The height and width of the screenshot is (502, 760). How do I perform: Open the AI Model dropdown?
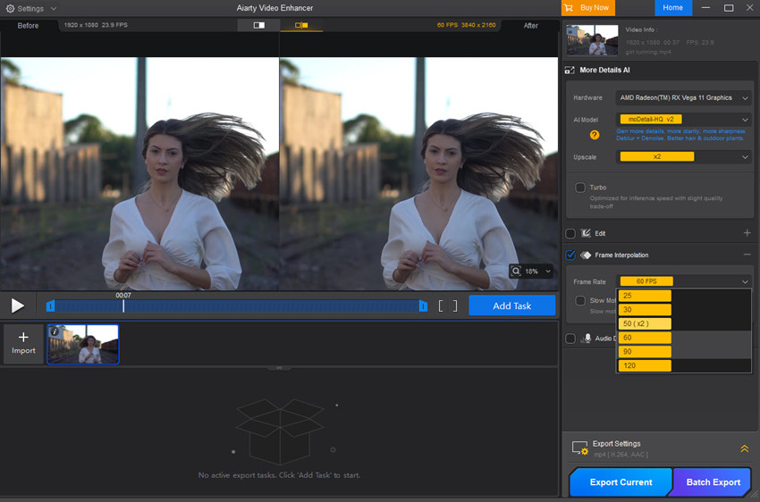tap(684, 119)
